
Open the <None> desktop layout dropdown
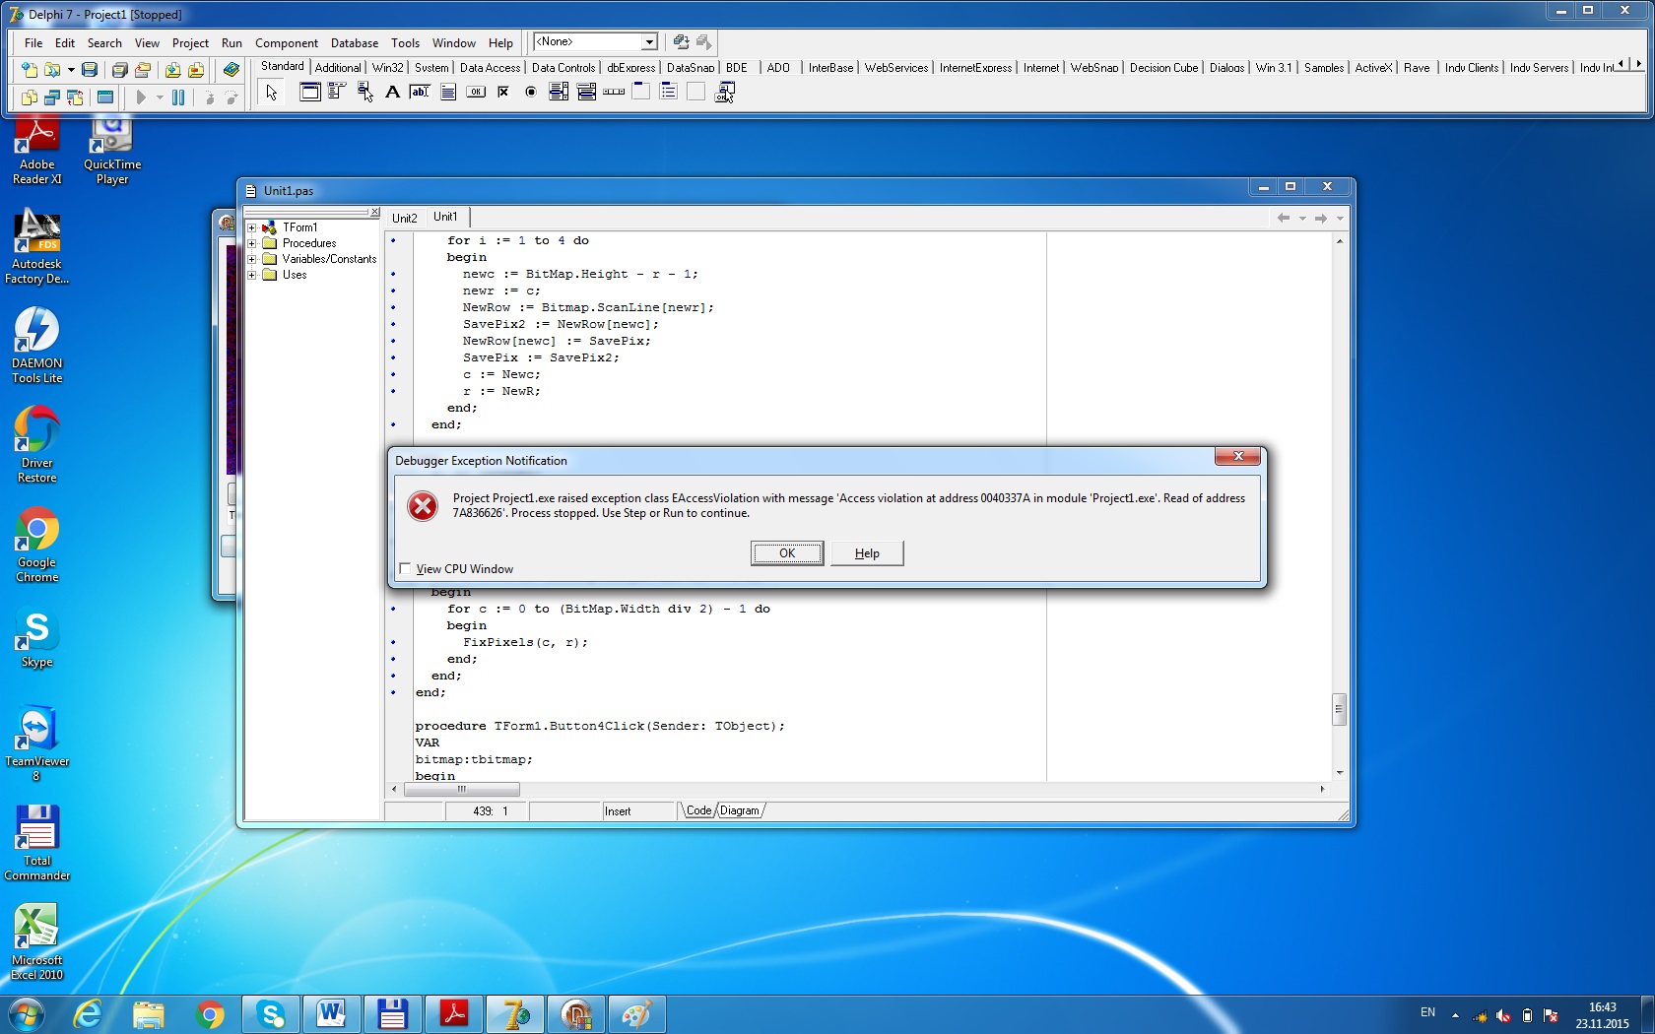[649, 42]
